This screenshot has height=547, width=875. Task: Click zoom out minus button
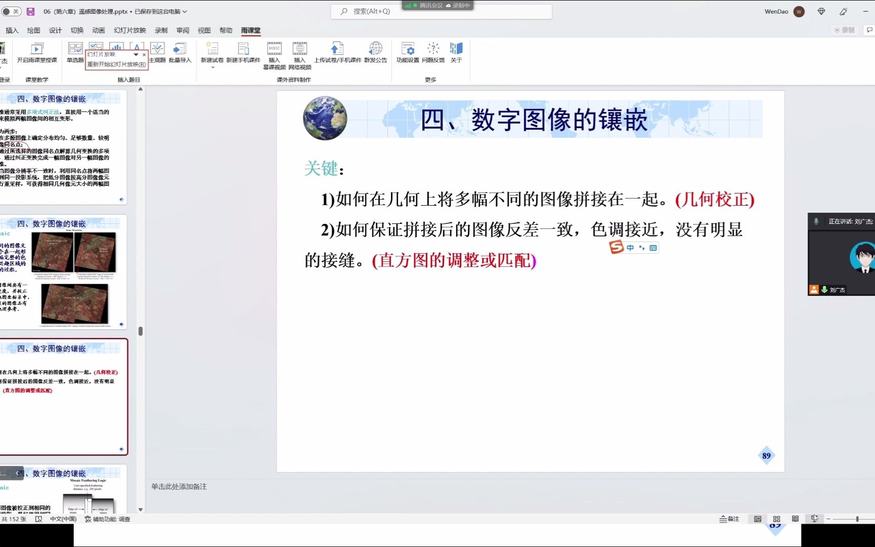828,519
